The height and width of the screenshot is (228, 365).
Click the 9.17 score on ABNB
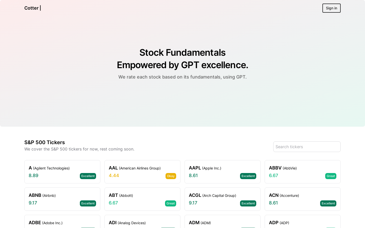point(33,203)
